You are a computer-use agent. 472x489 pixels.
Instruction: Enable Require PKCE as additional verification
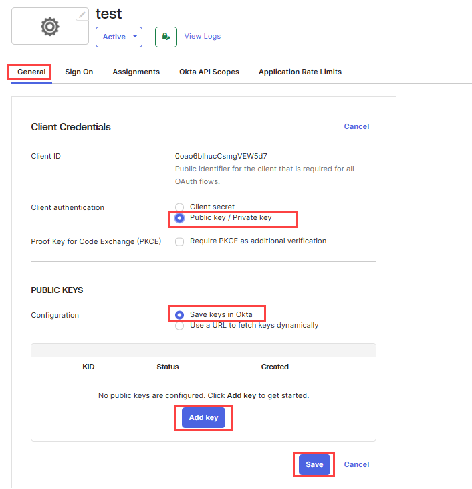[179, 241]
